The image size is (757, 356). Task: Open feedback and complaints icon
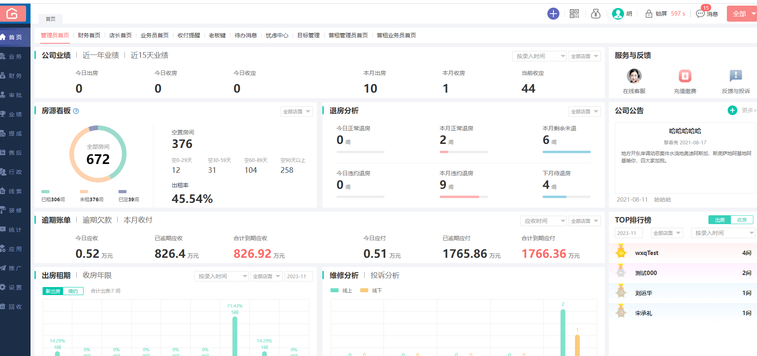pyautogui.click(x=736, y=76)
